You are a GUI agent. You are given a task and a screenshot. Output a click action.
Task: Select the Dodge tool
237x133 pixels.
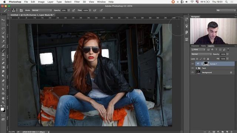3,76
